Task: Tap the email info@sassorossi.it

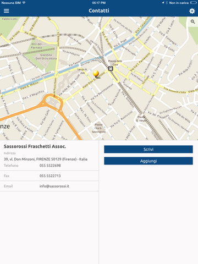Action: pyautogui.click(x=54, y=186)
